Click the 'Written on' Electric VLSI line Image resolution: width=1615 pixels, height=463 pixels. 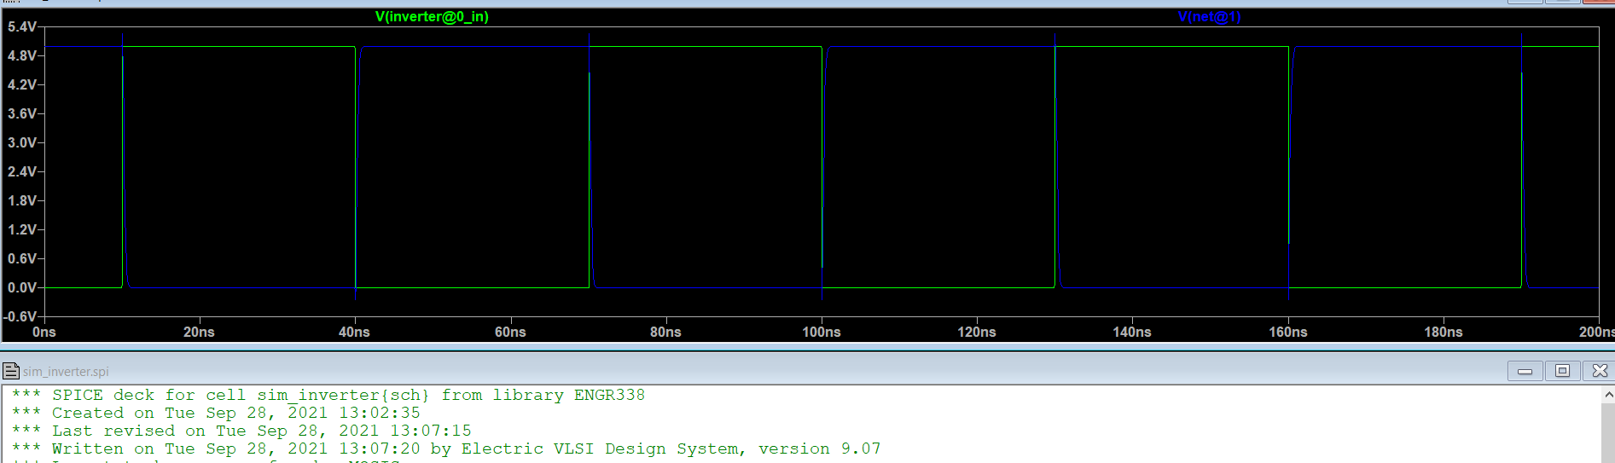click(x=466, y=449)
